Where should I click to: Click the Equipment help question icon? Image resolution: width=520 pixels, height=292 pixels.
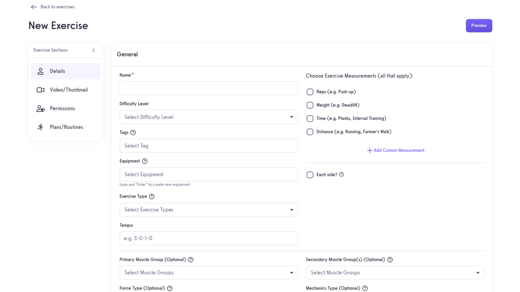click(x=145, y=161)
